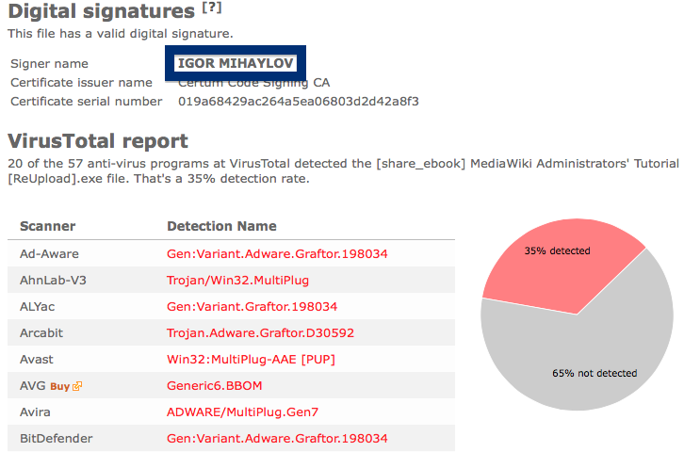Click the Detection Name column header
Image resolution: width=684 pixels, height=452 pixels.
coord(221,226)
